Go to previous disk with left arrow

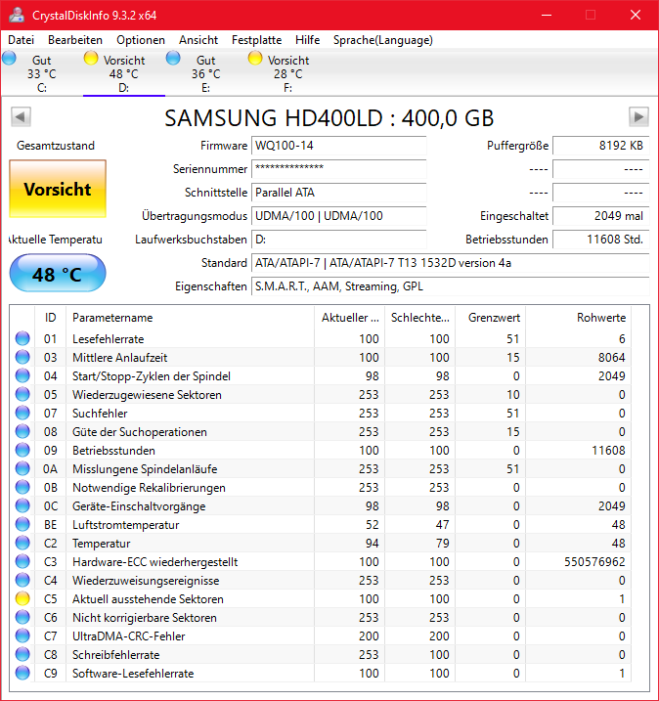[x=20, y=117]
